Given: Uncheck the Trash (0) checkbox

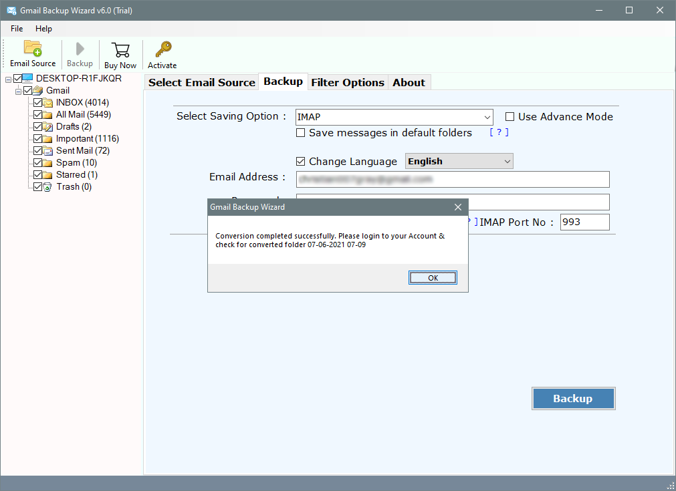Looking at the screenshot, I should click(x=38, y=187).
